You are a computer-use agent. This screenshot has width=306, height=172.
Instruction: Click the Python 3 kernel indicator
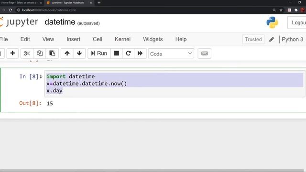pyautogui.click(x=292, y=39)
